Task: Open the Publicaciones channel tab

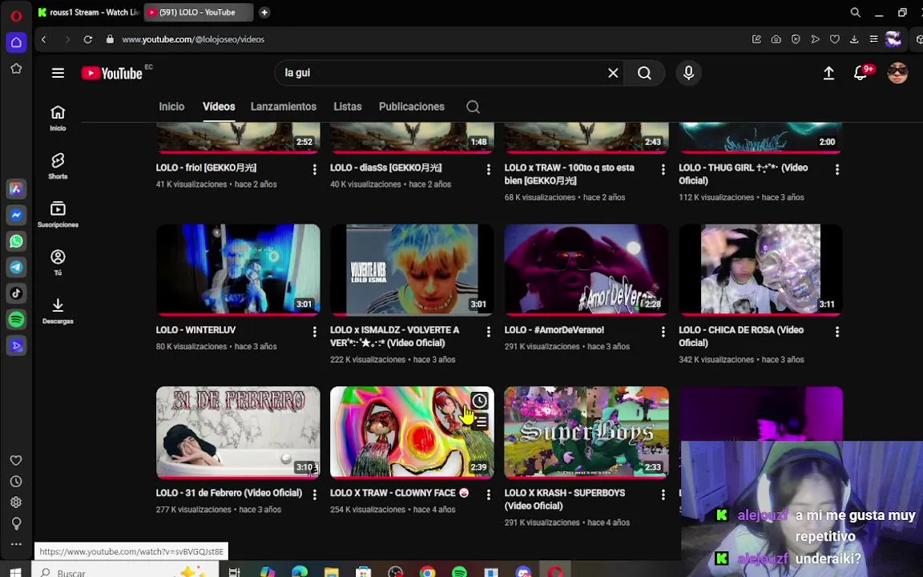Action: tap(412, 107)
